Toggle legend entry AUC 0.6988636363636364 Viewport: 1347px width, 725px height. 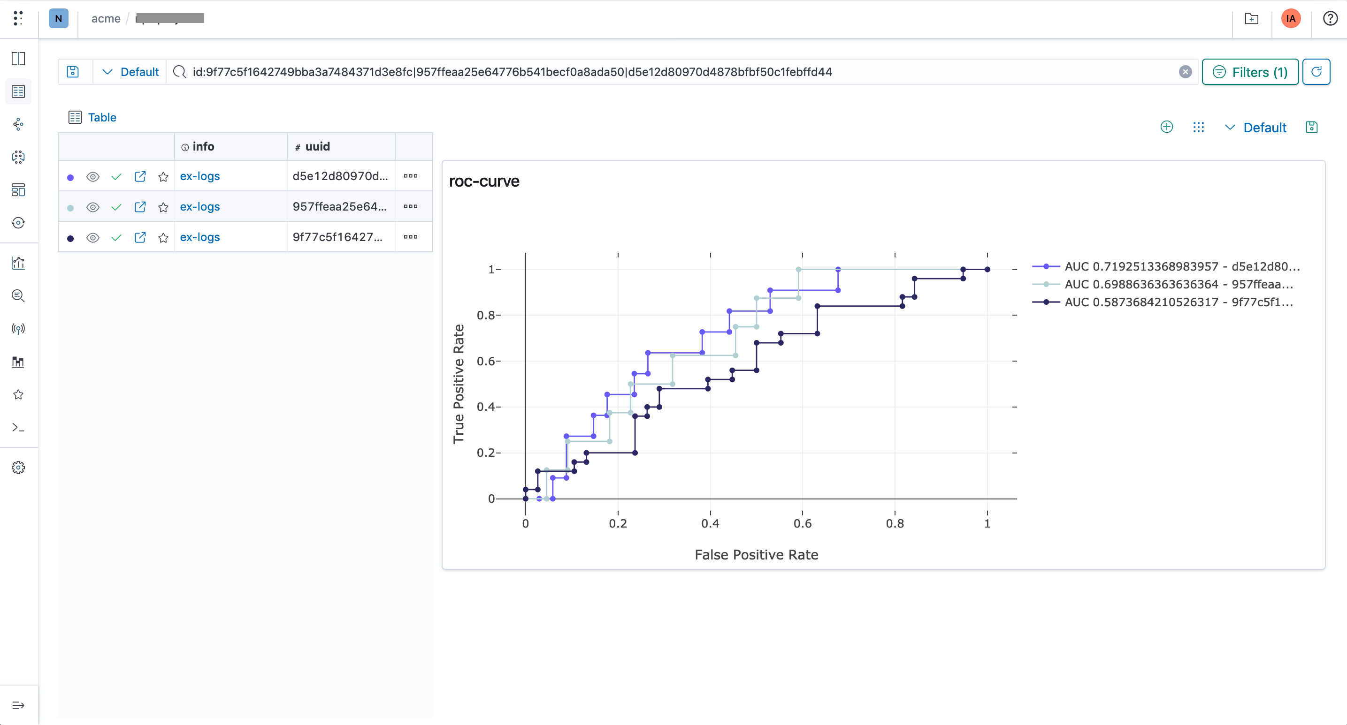click(1163, 284)
